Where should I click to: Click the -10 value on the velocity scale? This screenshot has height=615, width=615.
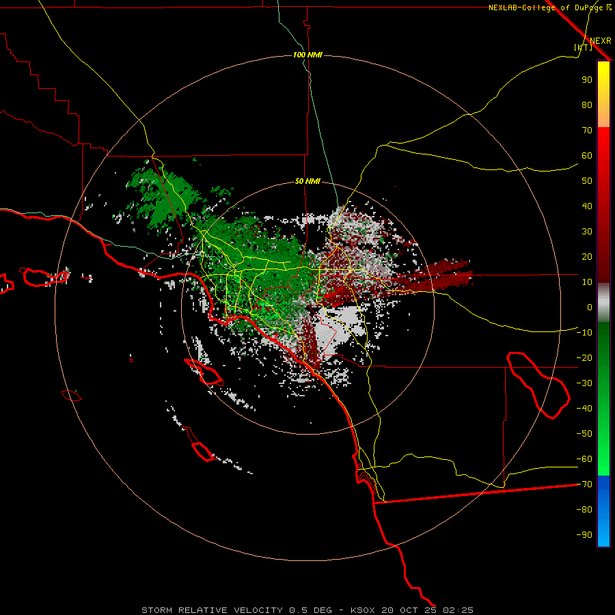click(x=584, y=333)
